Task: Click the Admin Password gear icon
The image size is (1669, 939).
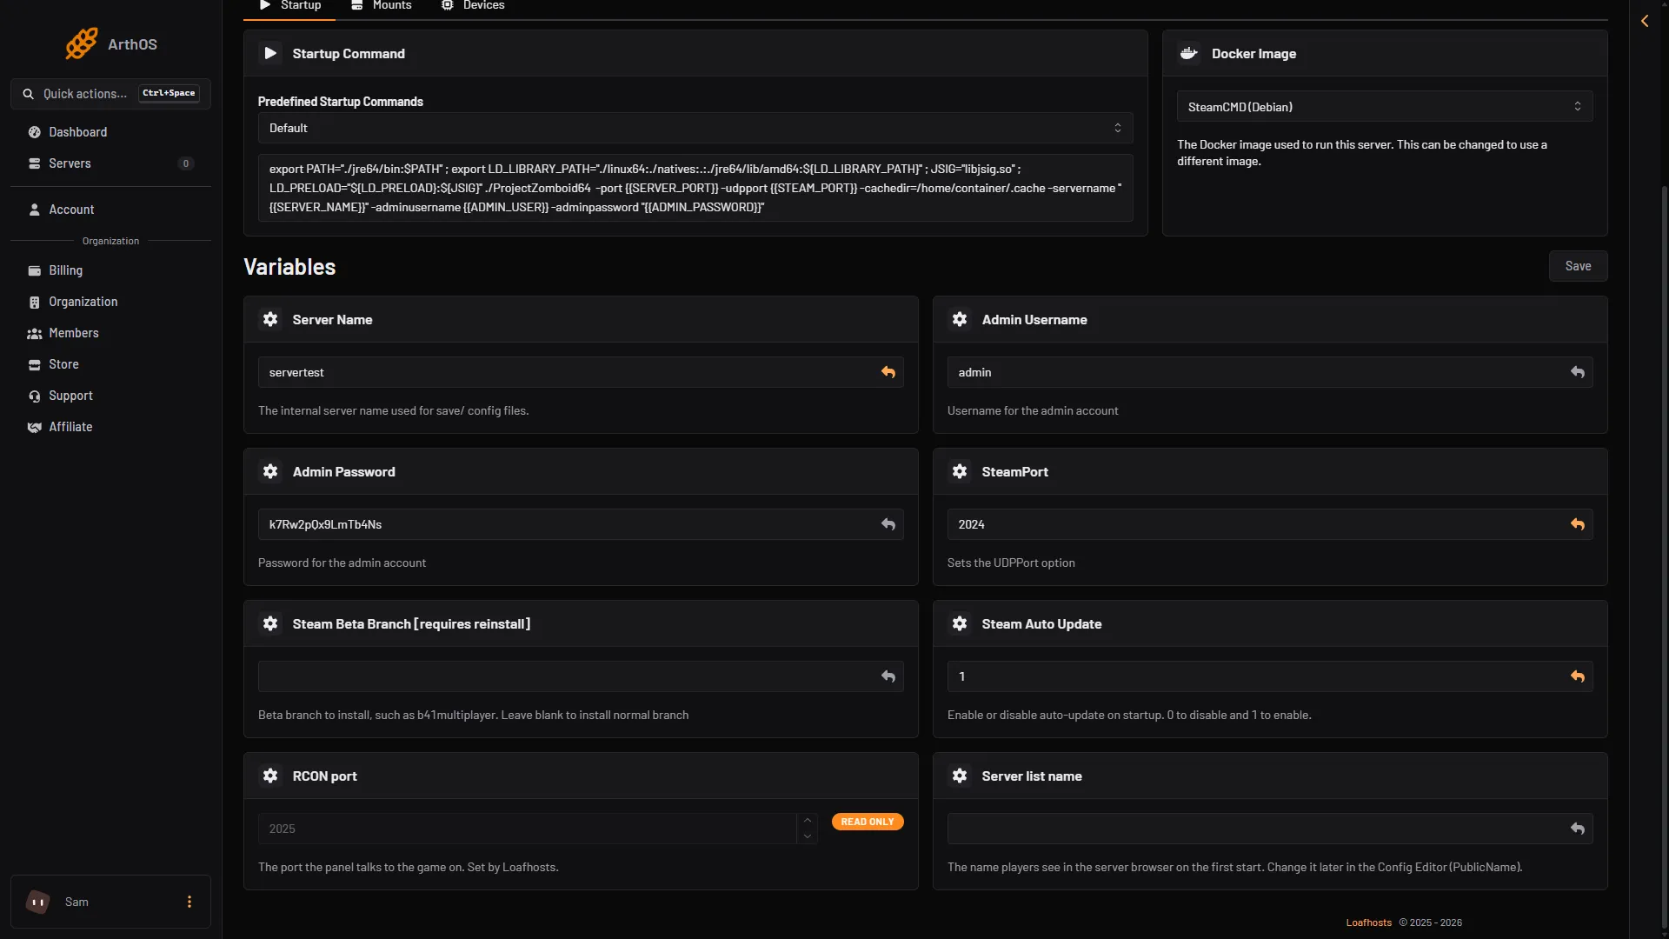Action: 270,471
